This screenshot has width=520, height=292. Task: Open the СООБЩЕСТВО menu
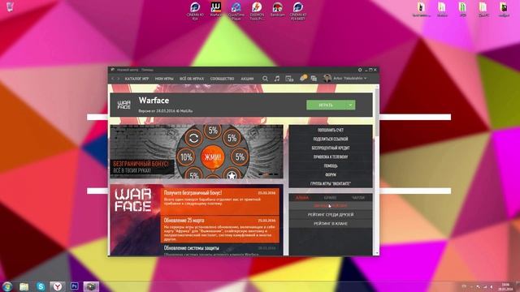pyautogui.click(x=222, y=79)
